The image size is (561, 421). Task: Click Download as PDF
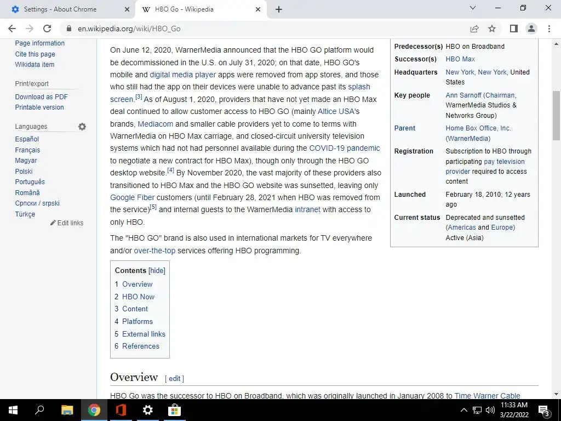(x=41, y=97)
